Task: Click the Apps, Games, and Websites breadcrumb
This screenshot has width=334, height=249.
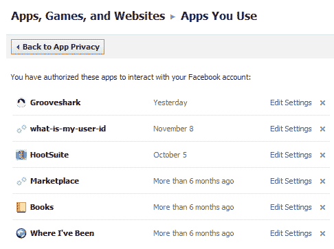Action: pos(88,16)
